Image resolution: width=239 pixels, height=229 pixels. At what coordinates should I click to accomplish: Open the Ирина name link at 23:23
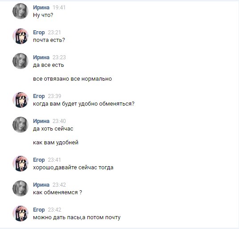[x=41, y=57]
